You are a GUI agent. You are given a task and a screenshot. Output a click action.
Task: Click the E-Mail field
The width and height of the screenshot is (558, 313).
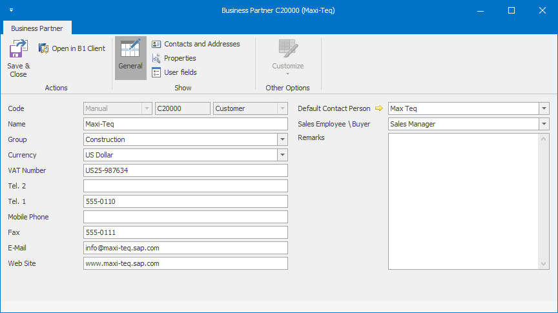tap(185, 248)
